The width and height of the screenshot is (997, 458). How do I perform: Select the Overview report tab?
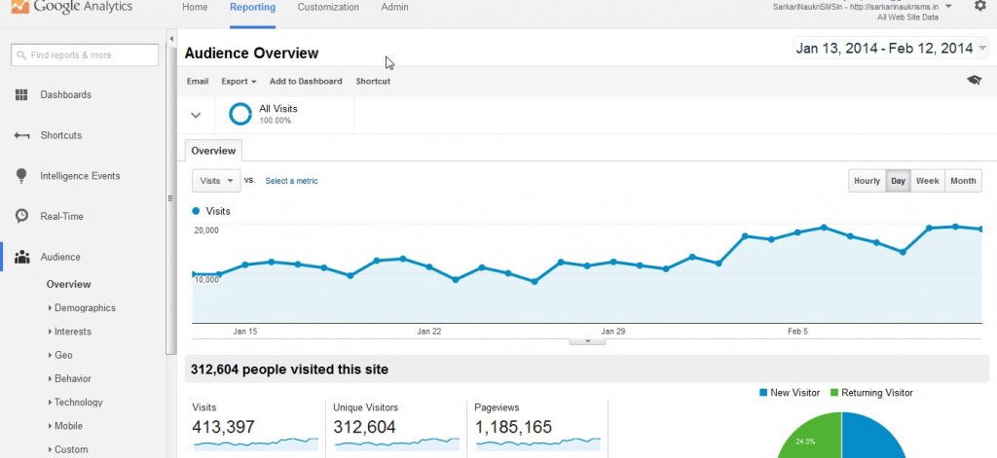pos(213,151)
